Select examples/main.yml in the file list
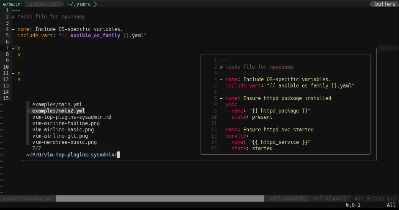The height and width of the screenshot is (210, 399). pyautogui.click(x=57, y=105)
